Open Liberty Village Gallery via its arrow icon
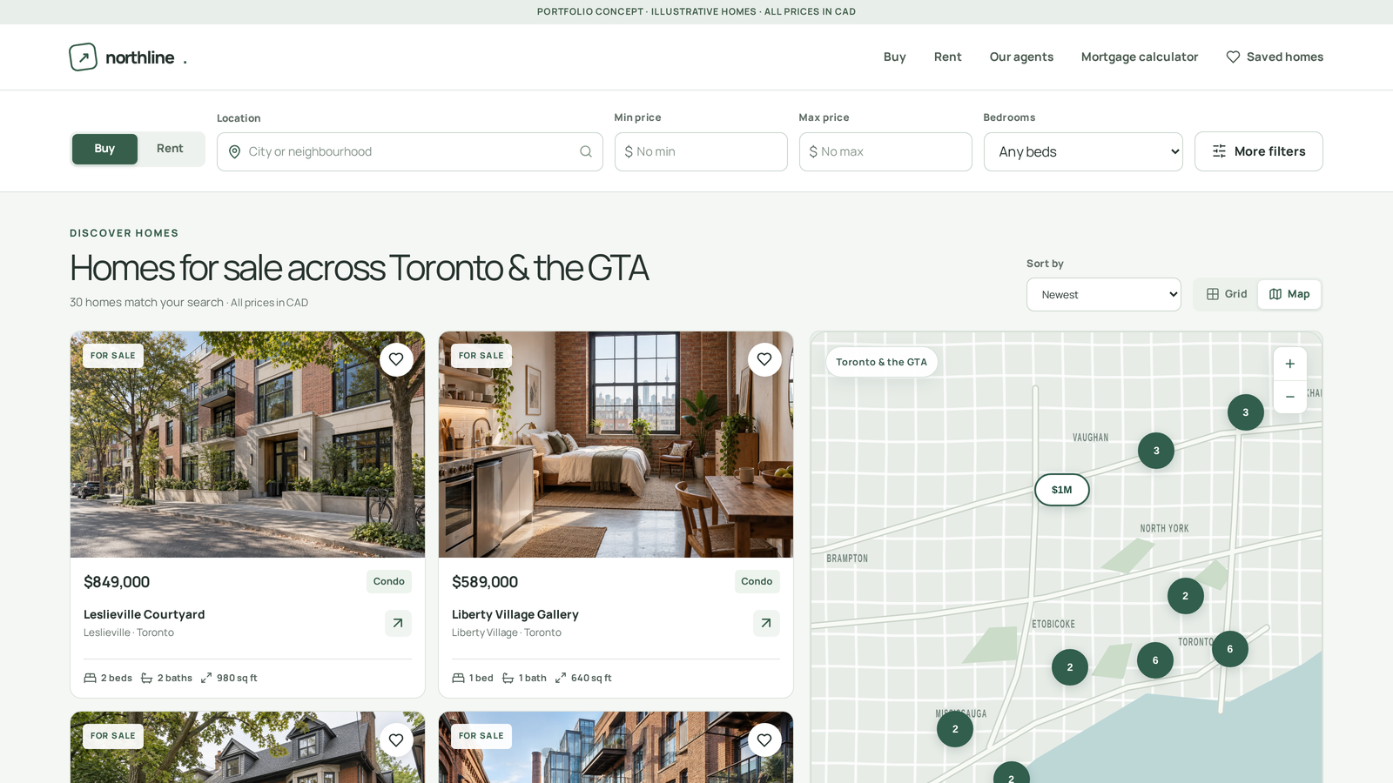The width and height of the screenshot is (1393, 783). (766, 623)
